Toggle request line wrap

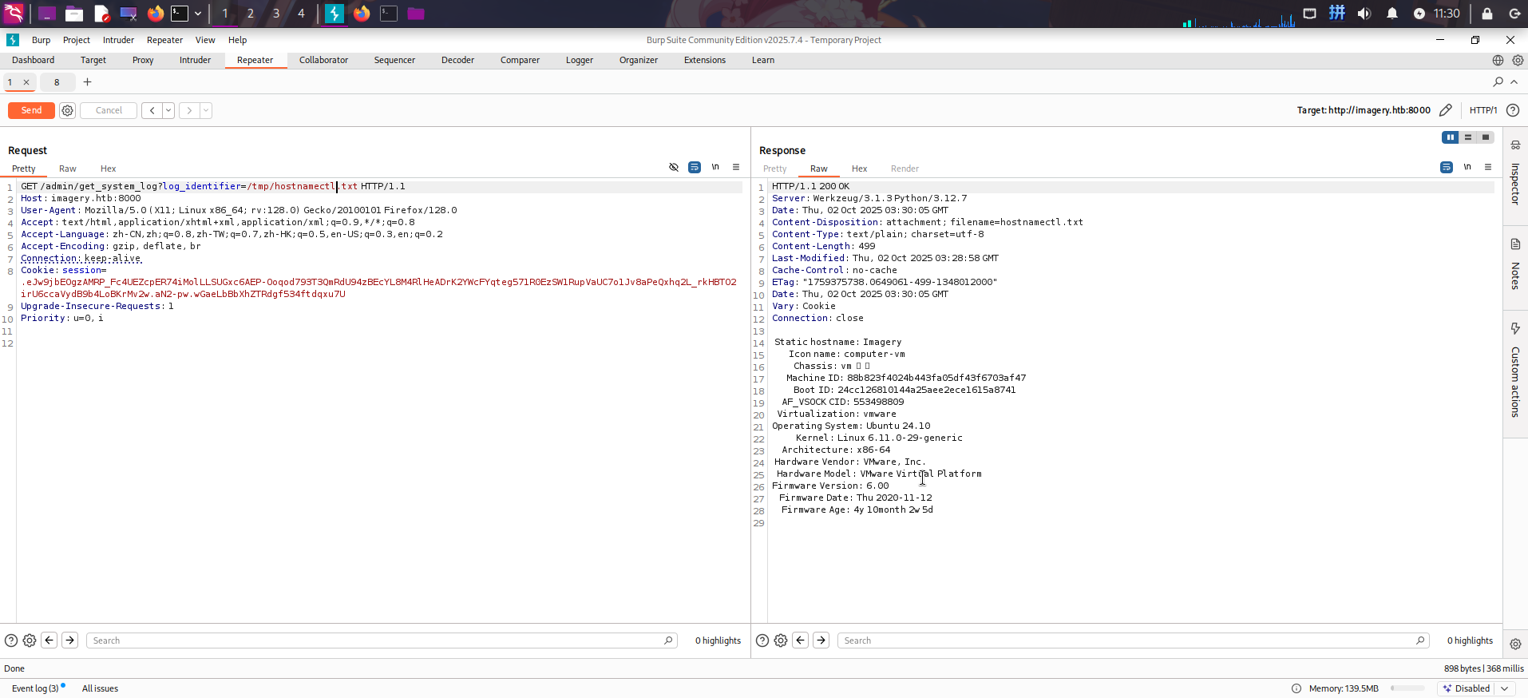(695, 167)
